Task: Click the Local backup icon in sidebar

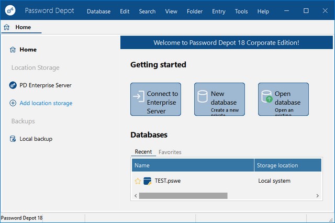Action: pos(13,139)
